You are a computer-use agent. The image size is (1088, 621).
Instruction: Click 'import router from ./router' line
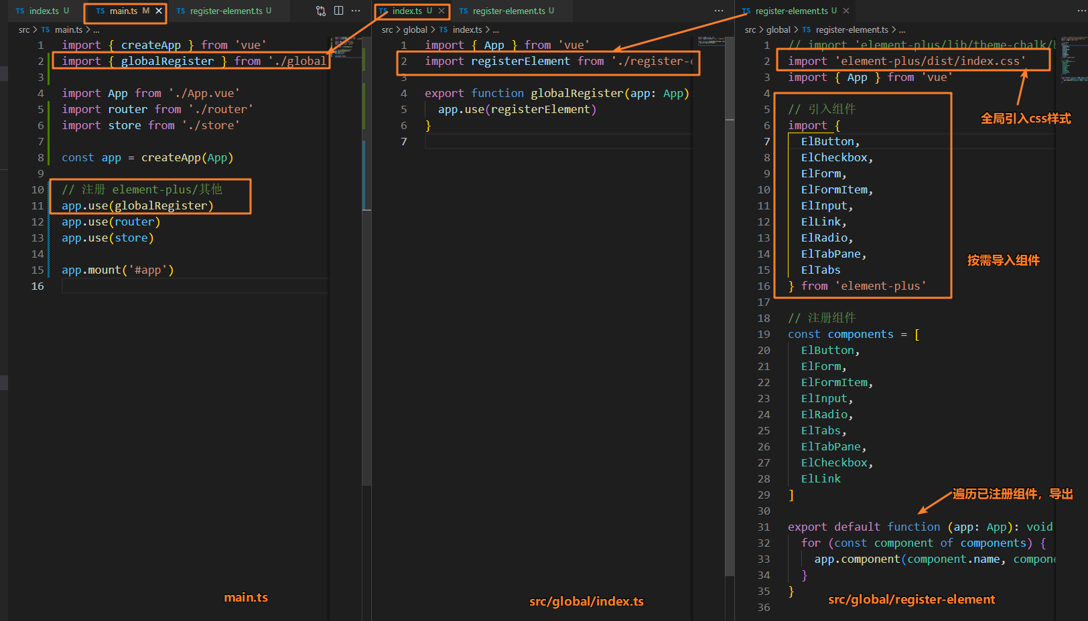pos(157,109)
